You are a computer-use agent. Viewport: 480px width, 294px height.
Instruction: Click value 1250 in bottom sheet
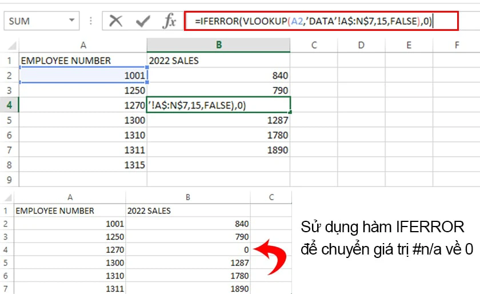coord(70,237)
